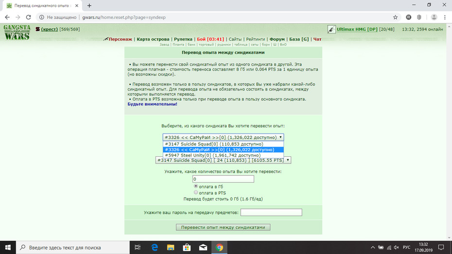452x254 pixels.
Task: Select payment in PTS radio button
Action: (196, 192)
